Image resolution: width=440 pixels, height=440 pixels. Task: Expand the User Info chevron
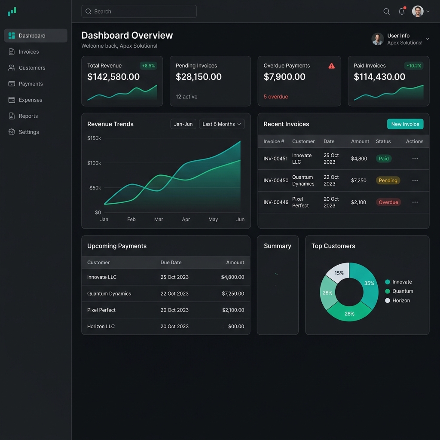click(x=427, y=39)
